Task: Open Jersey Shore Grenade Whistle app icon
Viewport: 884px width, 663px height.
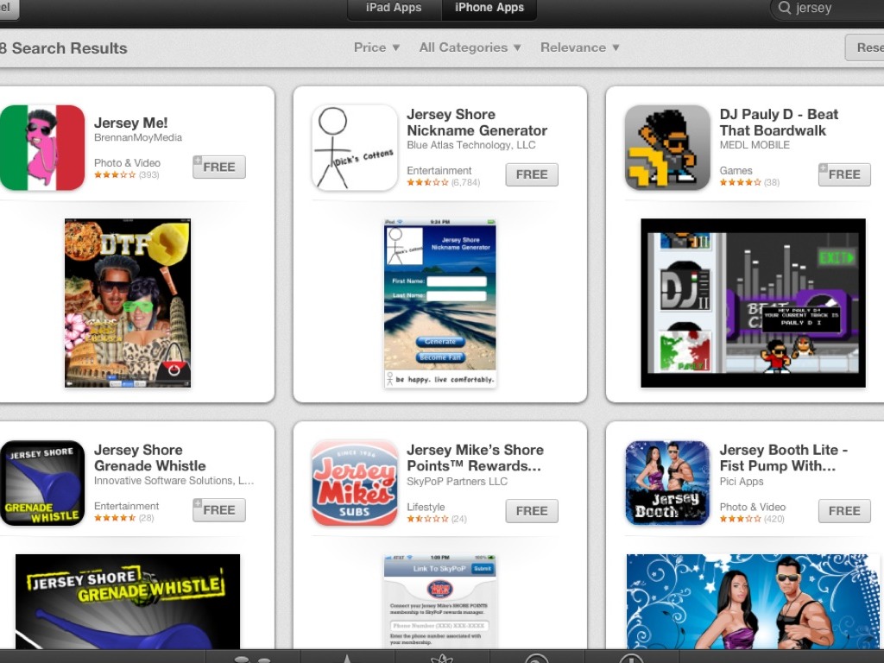Action: click(42, 483)
